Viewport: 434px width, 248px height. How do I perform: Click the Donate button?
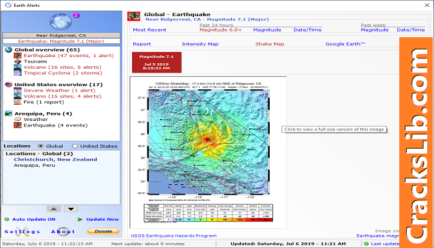tap(104, 231)
